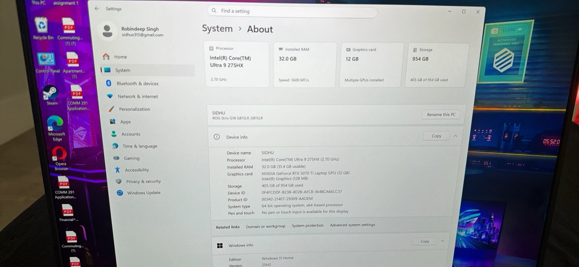Click the Accessibility figure icon
The width and height of the screenshot is (579, 267).
pyautogui.click(x=118, y=170)
